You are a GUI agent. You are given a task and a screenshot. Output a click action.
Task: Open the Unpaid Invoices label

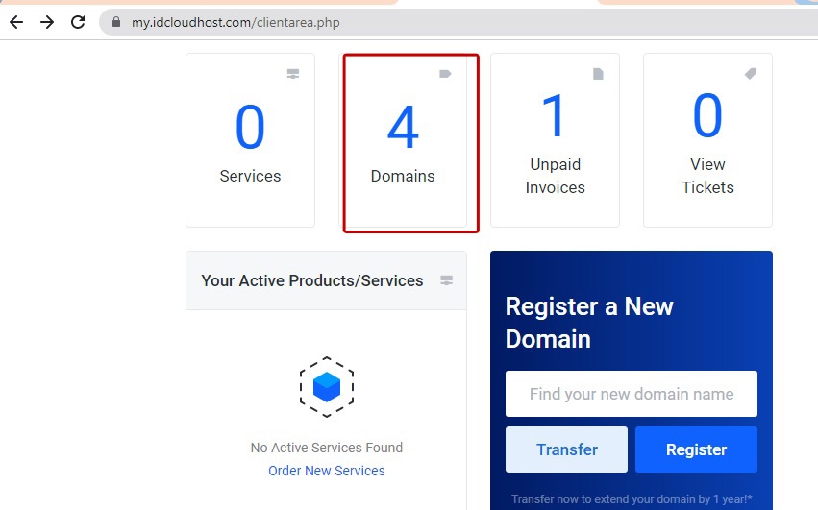[x=555, y=176]
